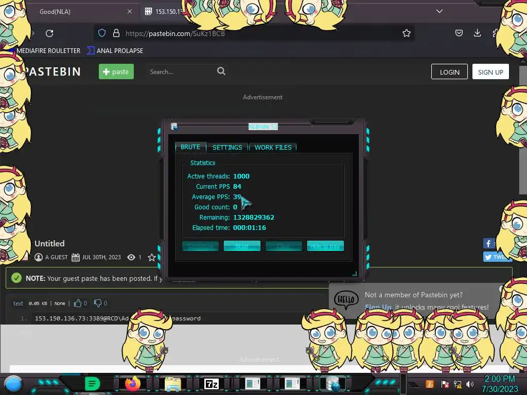Click the green paste button

(116, 71)
